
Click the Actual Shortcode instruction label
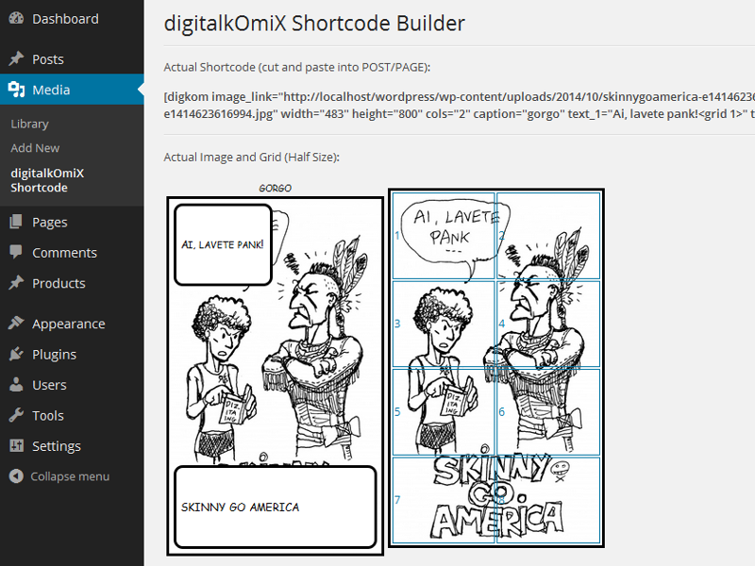point(296,67)
